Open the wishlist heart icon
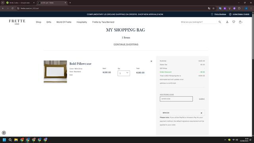This screenshot has width=254, height=143. (234, 22)
